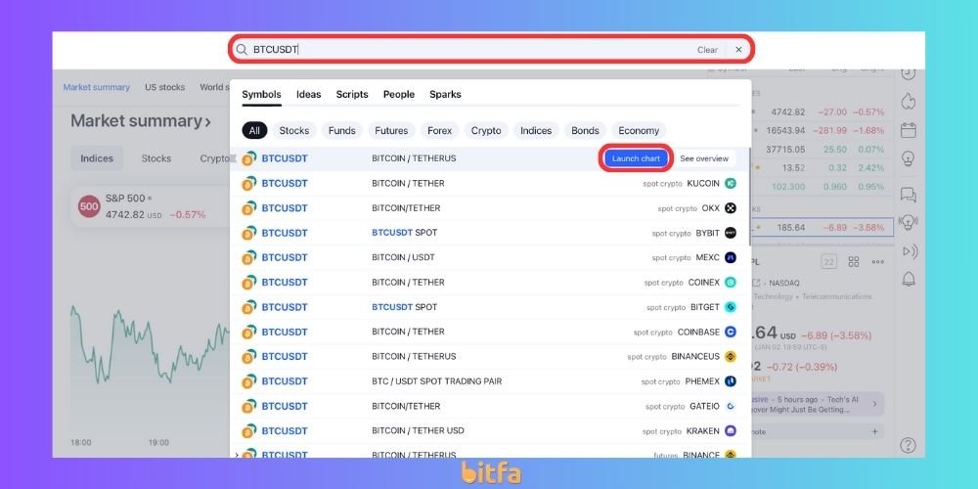Filter results by Crypto
The height and width of the screenshot is (489, 978).
486,130
